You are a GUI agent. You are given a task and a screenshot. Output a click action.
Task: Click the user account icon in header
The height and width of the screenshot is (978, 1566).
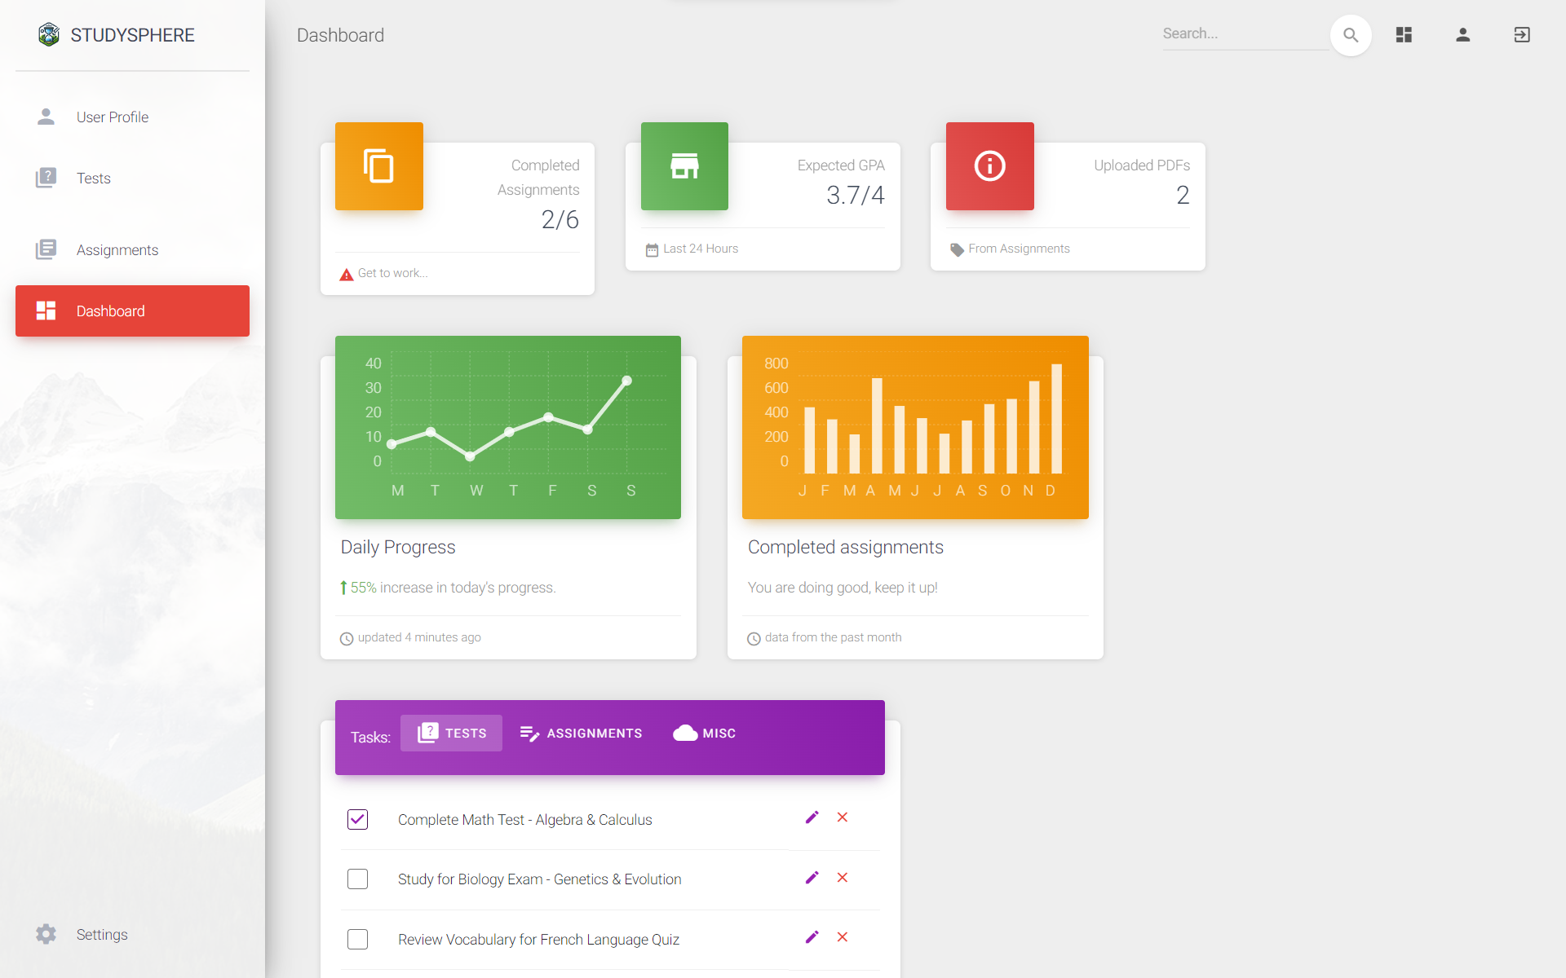pos(1462,35)
